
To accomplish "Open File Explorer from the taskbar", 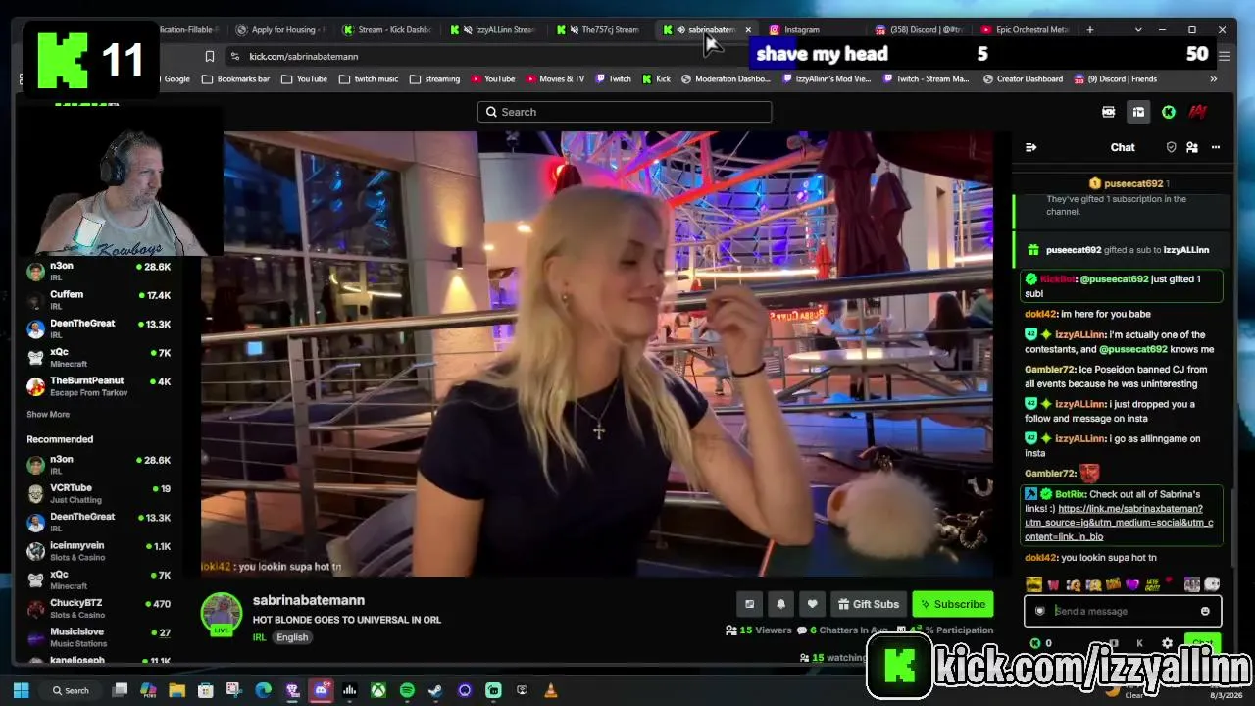I will click(x=177, y=690).
